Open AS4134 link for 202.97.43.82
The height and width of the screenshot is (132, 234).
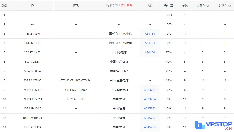click(150, 52)
